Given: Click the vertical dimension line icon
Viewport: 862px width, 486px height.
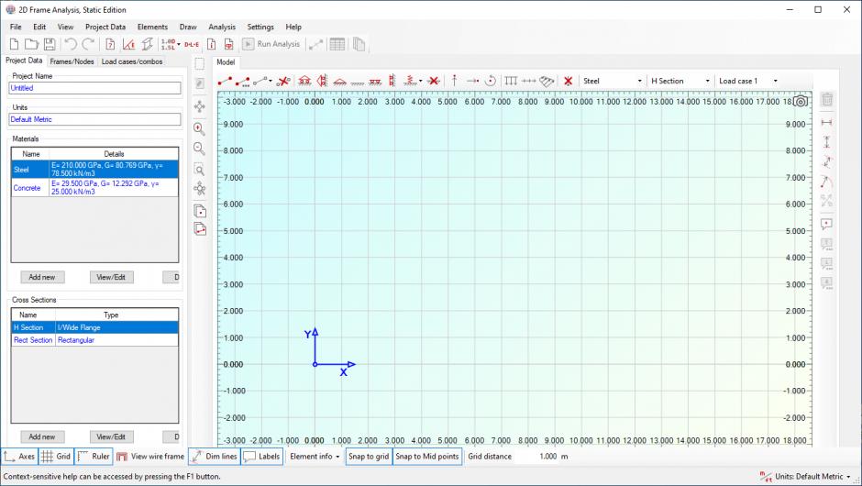Looking at the screenshot, I should pyautogui.click(x=826, y=142).
